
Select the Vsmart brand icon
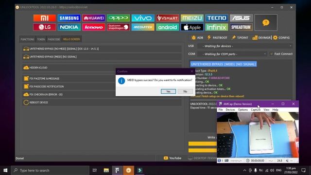[167, 18]
